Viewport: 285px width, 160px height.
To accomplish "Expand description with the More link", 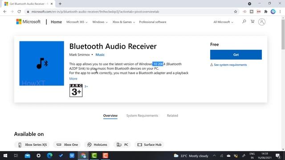I will [73, 79].
